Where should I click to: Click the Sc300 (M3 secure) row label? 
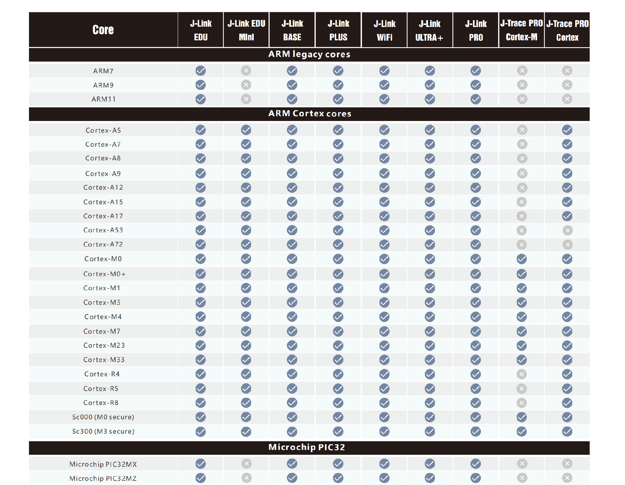pyautogui.click(x=103, y=431)
